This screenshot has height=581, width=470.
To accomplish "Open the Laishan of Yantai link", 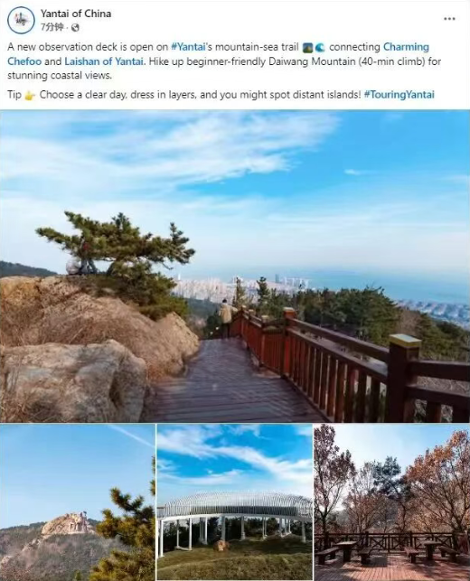I will point(104,61).
